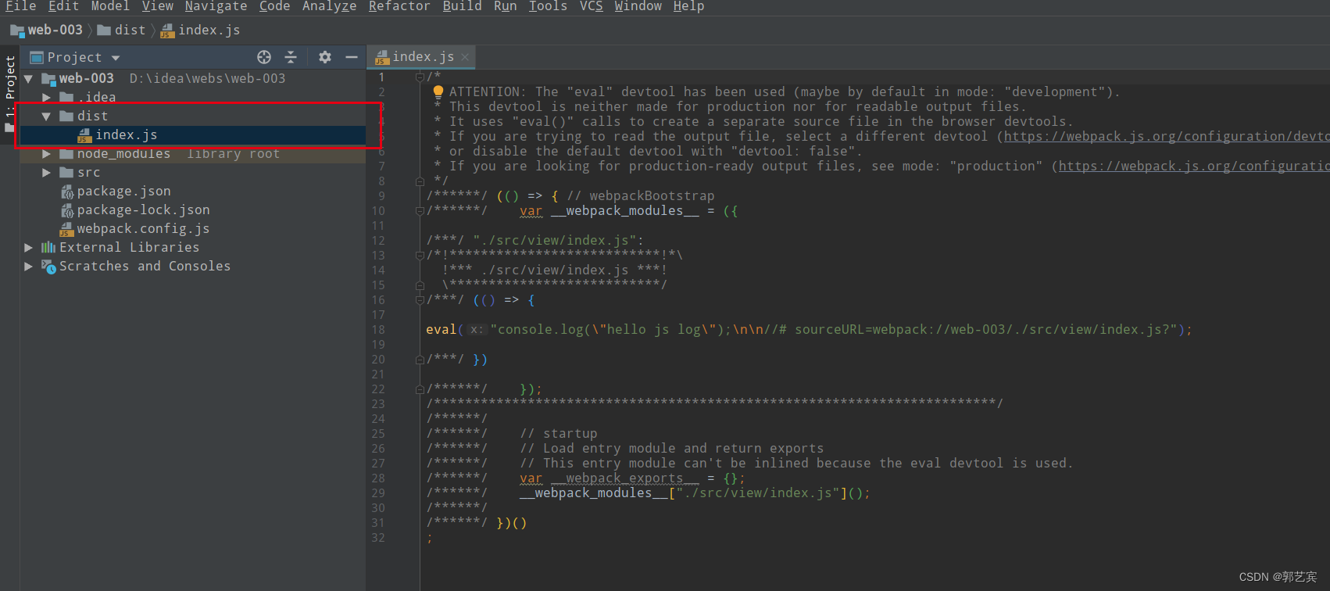
Task: Open the Build menu
Action: pyautogui.click(x=463, y=6)
